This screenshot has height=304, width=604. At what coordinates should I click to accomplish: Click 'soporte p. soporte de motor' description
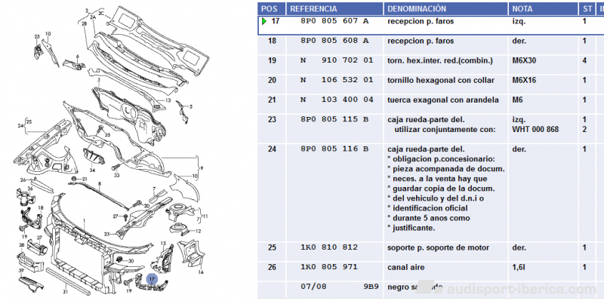438,248
